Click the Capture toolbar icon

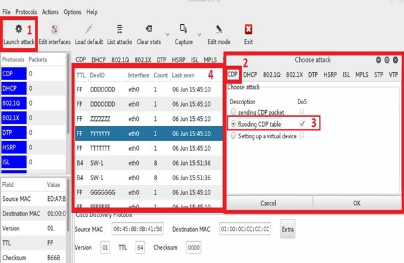coord(184,29)
